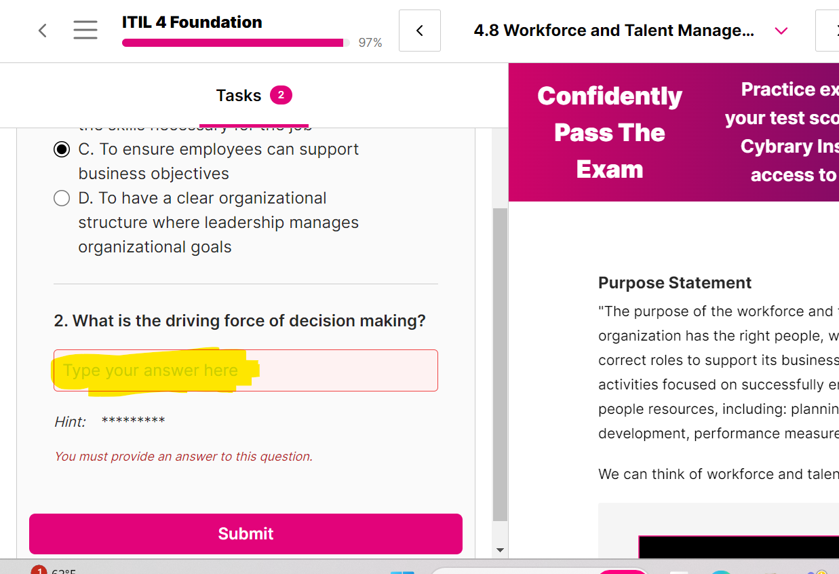839x574 pixels.
Task: Click the back arrow at top-left
Action: click(x=43, y=31)
